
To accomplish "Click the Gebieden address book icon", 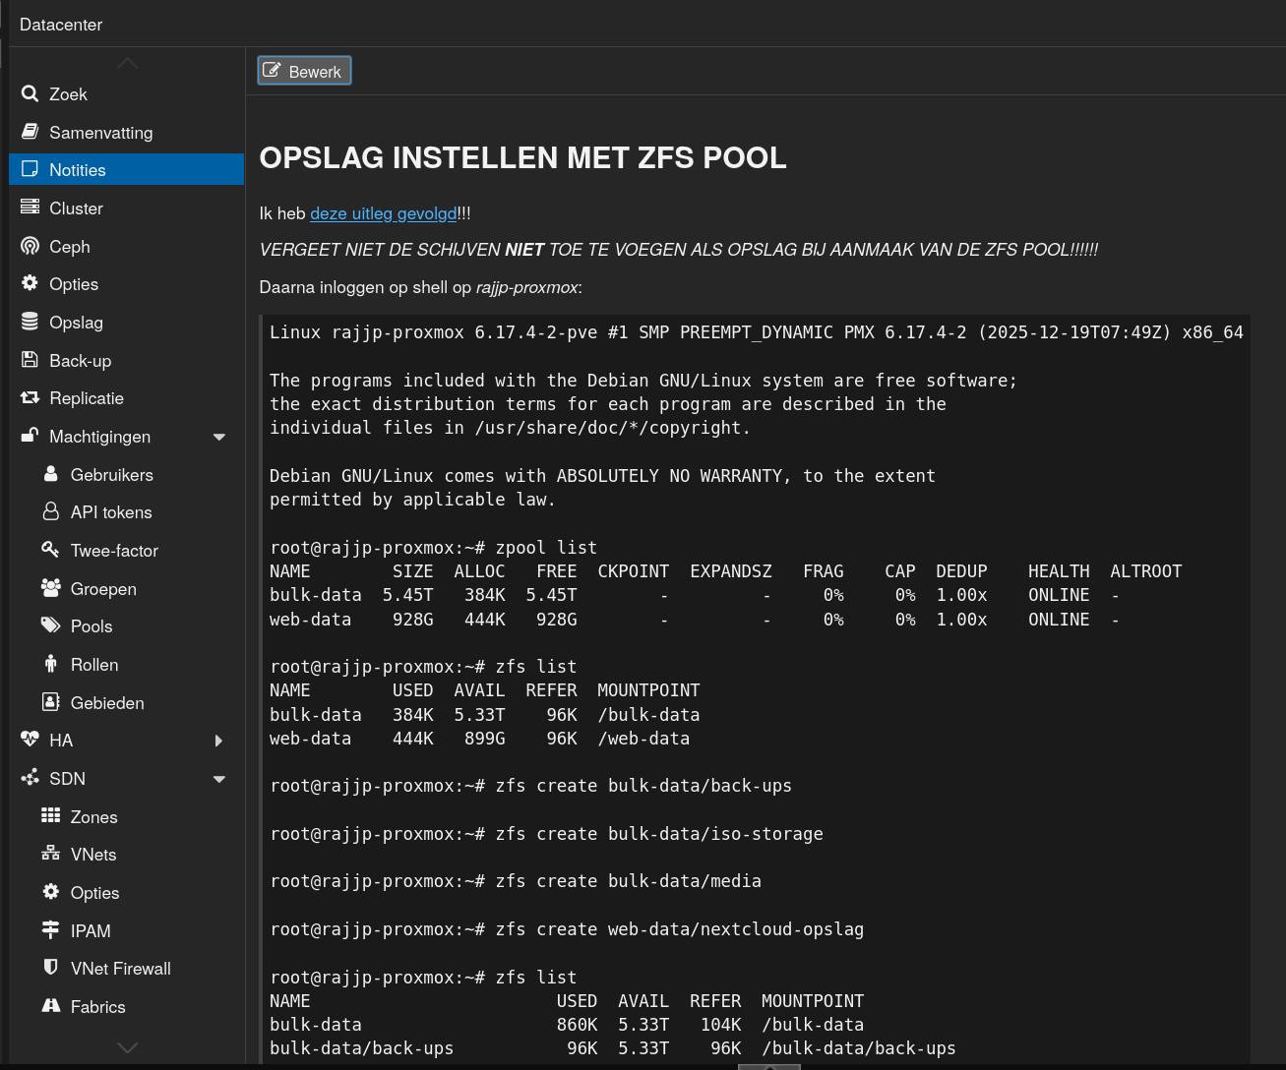I will click(x=50, y=702).
